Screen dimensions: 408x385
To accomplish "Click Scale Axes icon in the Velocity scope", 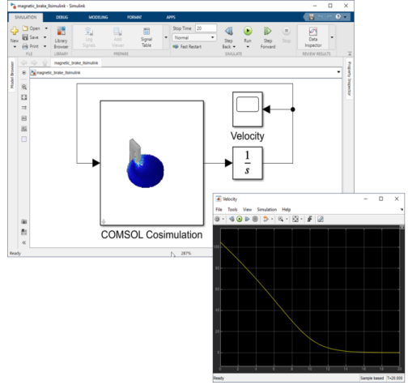I will (295, 219).
